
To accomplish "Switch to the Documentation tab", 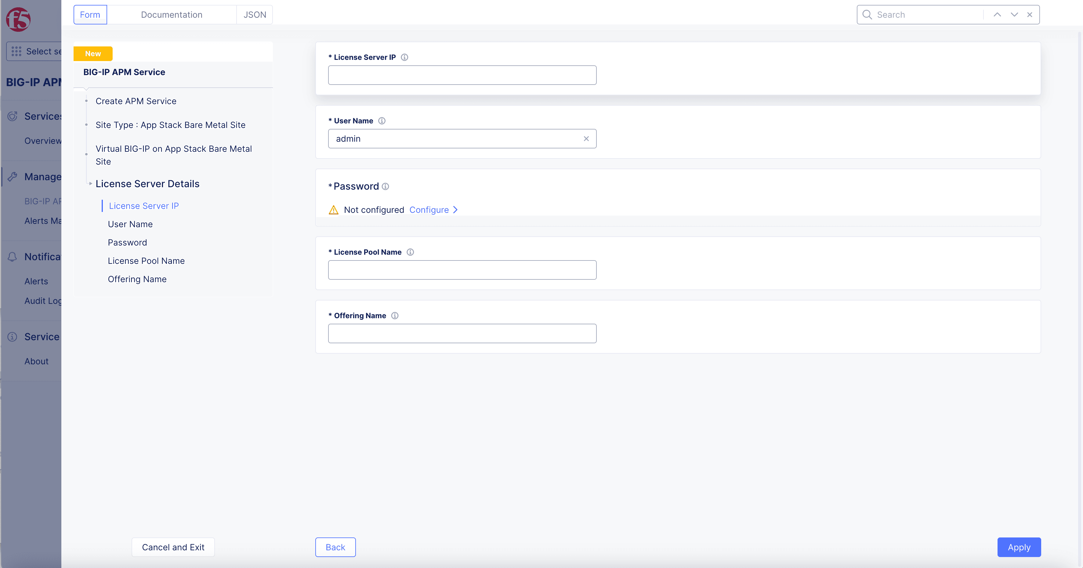I will [x=172, y=15].
